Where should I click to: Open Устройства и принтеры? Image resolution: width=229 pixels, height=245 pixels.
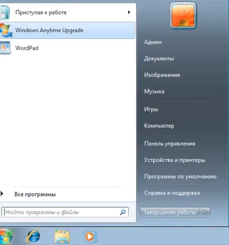175,160
